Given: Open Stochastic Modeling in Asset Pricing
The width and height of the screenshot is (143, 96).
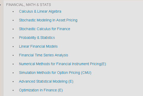Looking at the screenshot, I should (48, 20).
